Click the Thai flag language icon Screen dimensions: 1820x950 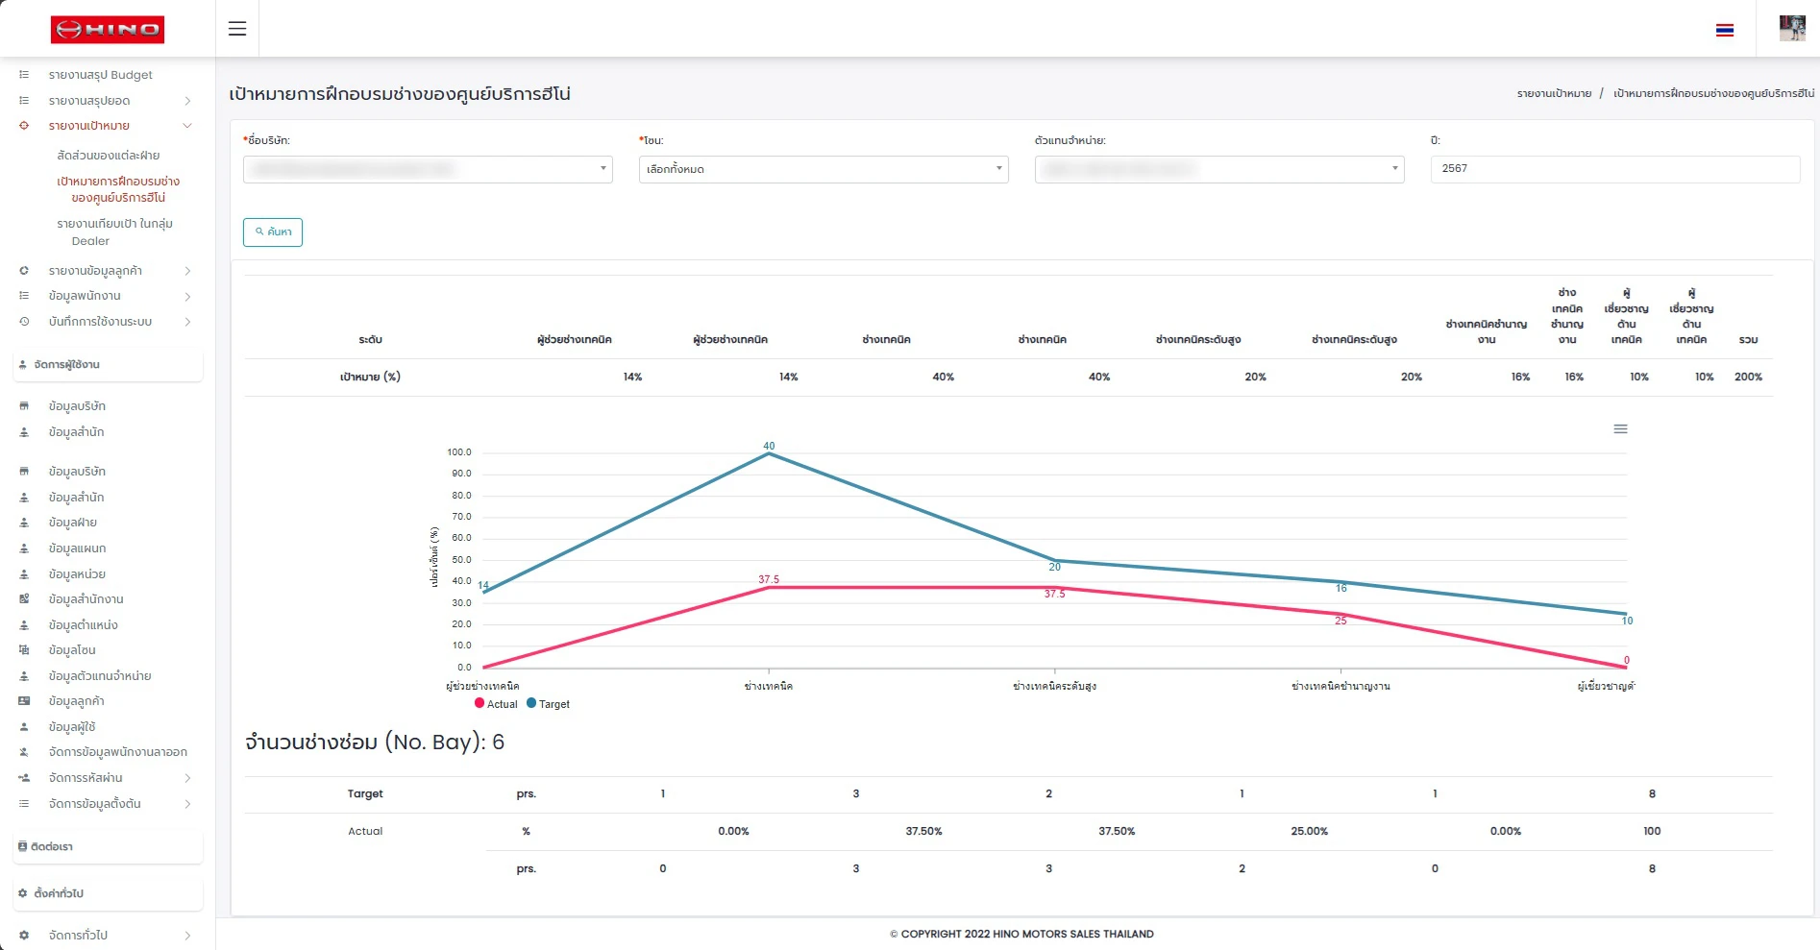pyautogui.click(x=1725, y=30)
